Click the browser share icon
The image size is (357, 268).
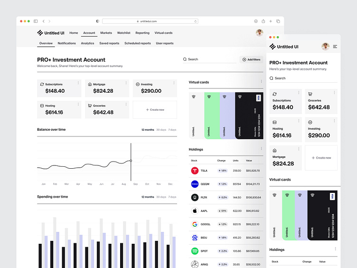[263, 21]
